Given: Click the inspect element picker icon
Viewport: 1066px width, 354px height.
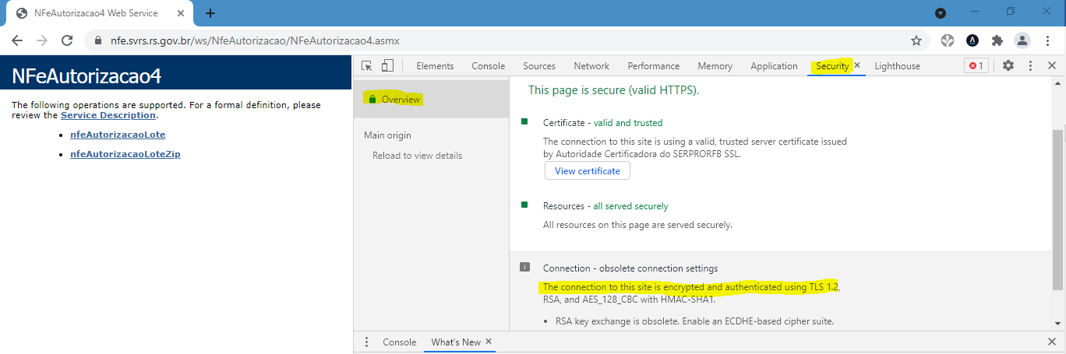Looking at the screenshot, I should coord(368,66).
